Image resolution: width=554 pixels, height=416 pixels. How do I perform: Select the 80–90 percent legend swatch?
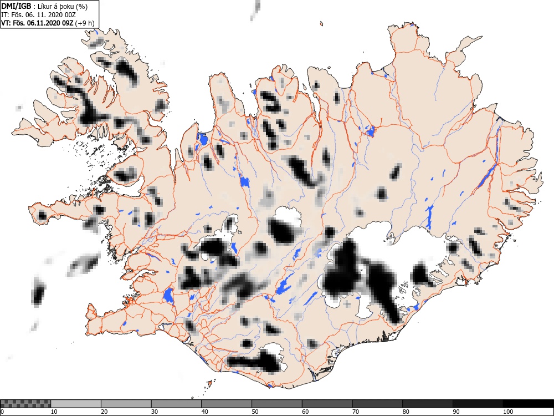pos(427,404)
